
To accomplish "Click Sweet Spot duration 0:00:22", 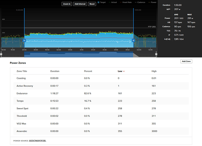I will [x=54, y=108].
